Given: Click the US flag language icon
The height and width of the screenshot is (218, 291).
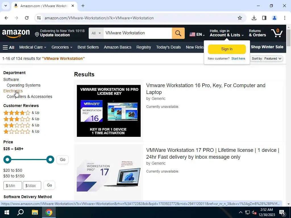Looking at the screenshot, I should tap(192, 34).
